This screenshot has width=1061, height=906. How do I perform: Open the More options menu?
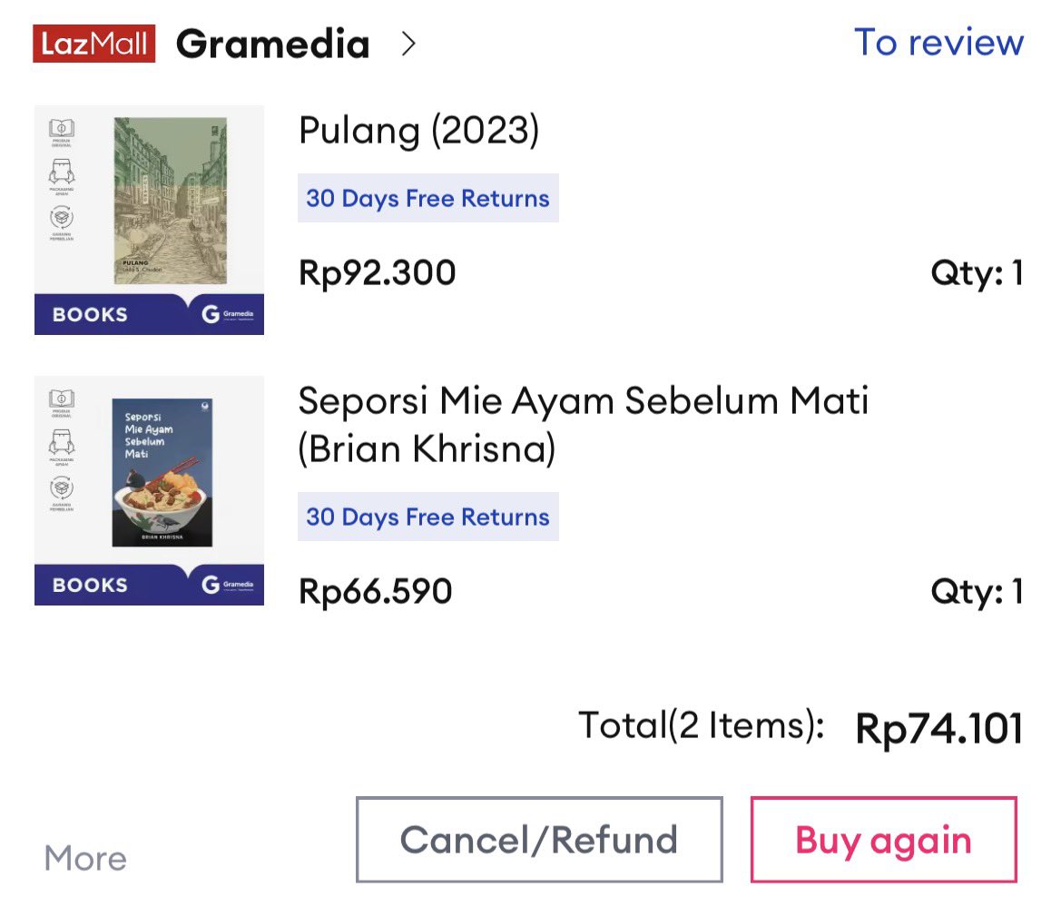85,858
